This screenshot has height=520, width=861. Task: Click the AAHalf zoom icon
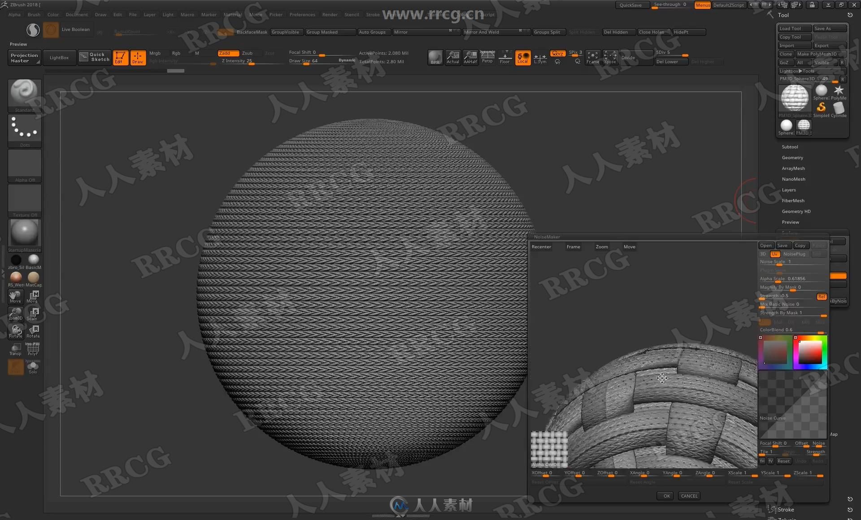pos(470,57)
